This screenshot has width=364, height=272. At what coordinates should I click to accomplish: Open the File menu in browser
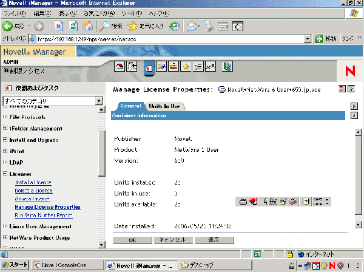pyautogui.click(x=15, y=13)
